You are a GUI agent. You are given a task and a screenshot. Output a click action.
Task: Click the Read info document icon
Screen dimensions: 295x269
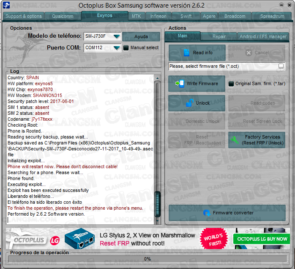pos(186,53)
